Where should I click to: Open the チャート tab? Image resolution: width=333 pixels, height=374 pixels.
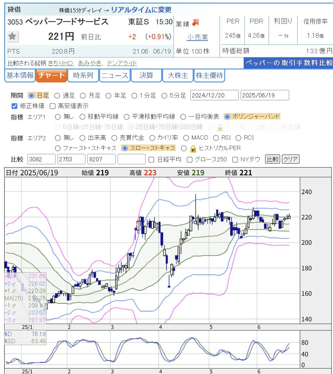52,75
